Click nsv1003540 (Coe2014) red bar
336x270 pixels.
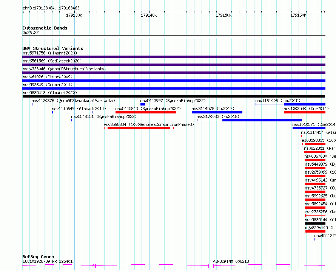pos(305,112)
